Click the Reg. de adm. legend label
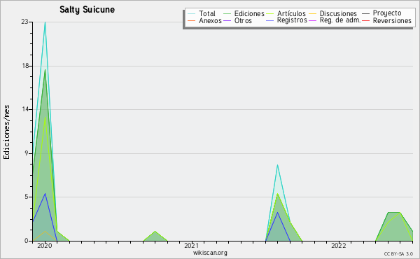The height and width of the screenshot is (259, 420). (340, 20)
